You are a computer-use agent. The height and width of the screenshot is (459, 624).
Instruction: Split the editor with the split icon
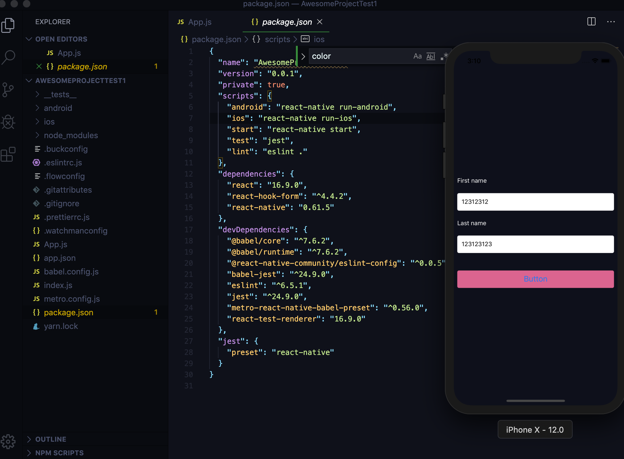(x=591, y=21)
